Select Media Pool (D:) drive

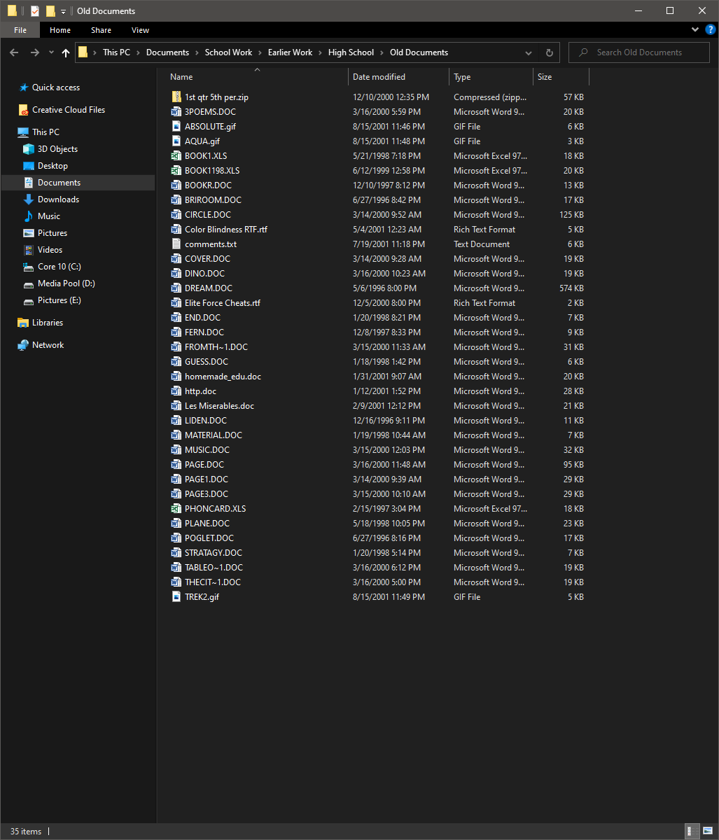pos(67,283)
